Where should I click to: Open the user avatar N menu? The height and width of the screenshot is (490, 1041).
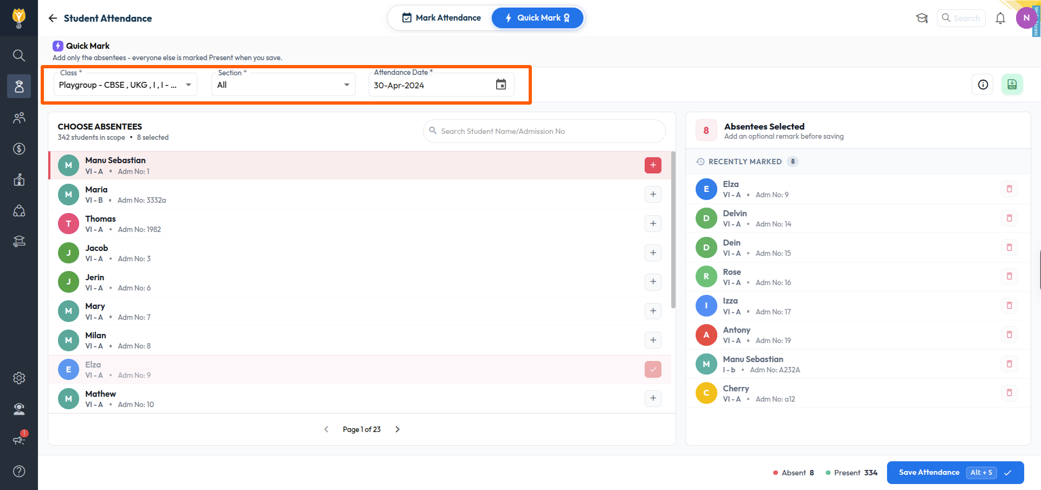click(x=1026, y=18)
